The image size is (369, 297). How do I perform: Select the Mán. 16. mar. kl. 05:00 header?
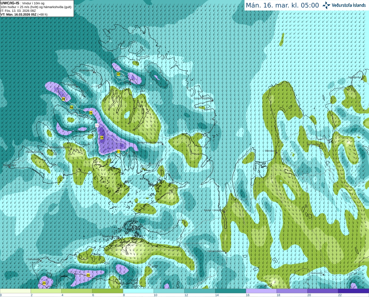(x=282, y=5)
